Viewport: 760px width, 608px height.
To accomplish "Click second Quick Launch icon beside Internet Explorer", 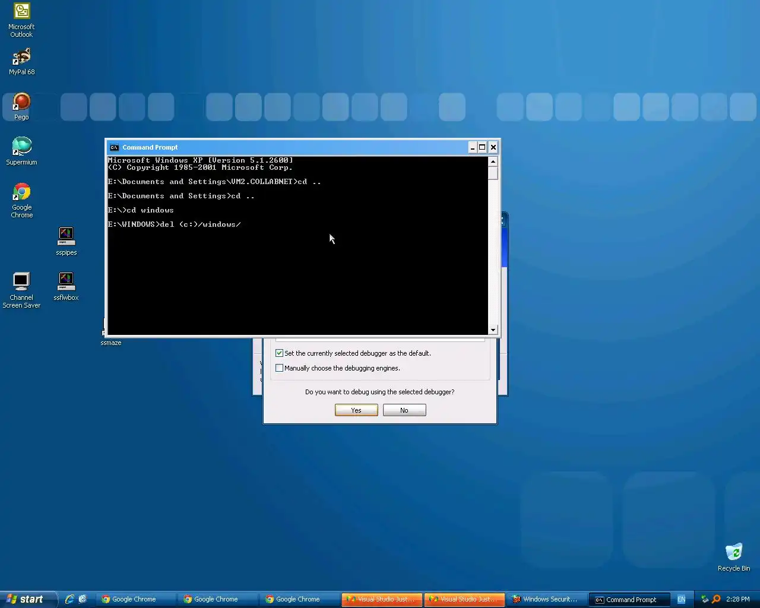I will pyautogui.click(x=83, y=599).
